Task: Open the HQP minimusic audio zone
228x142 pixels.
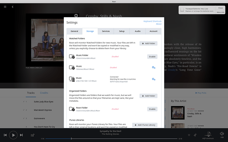Action: [x=208, y=135]
